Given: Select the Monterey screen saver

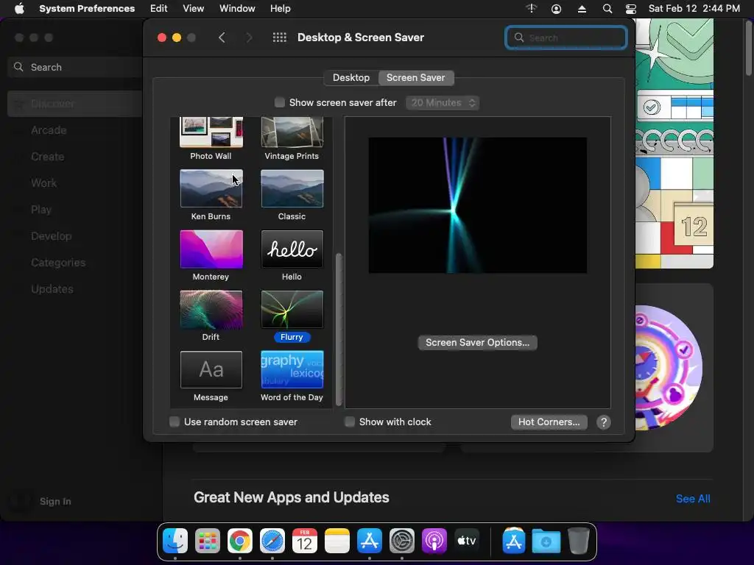Looking at the screenshot, I should 211,255.
